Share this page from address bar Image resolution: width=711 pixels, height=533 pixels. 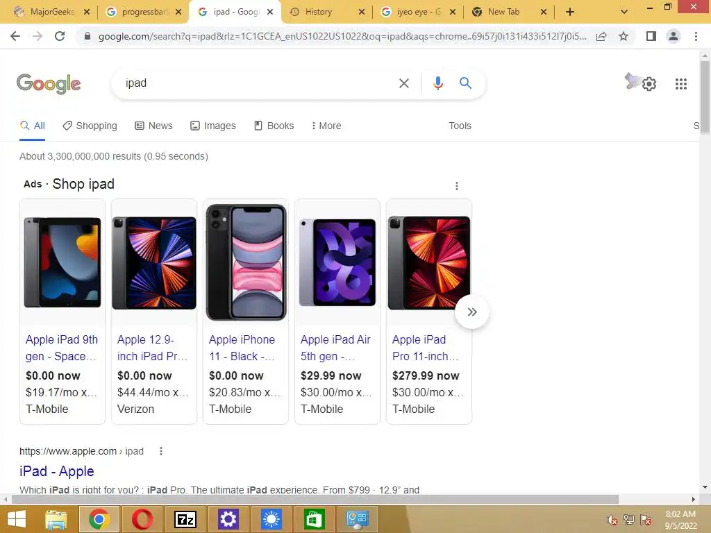tap(601, 36)
